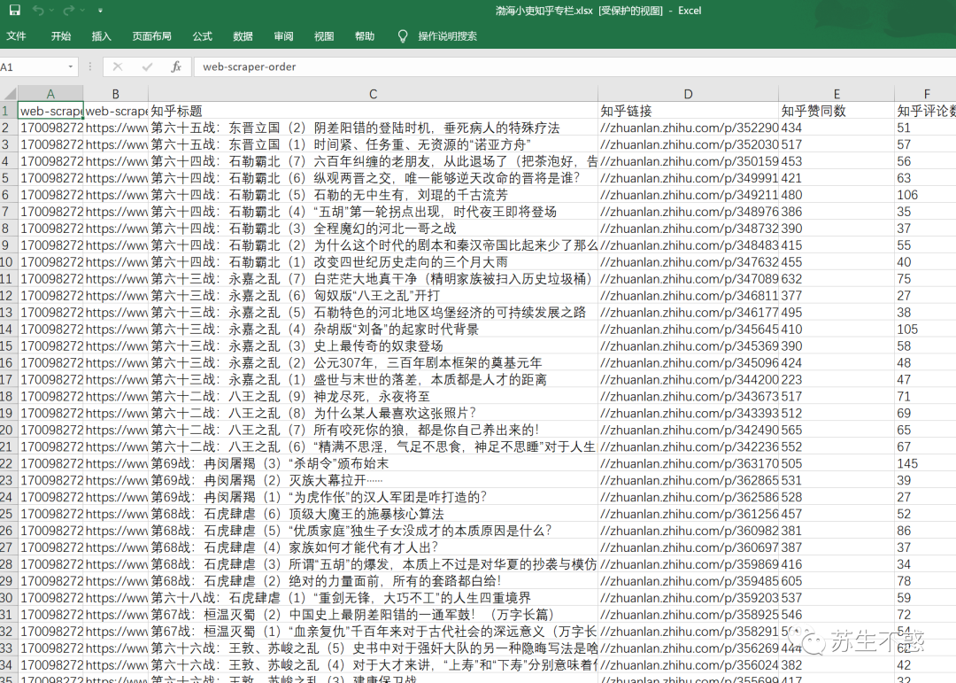
Task: Click the Save icon in title bar
Action: click(15, 10)
